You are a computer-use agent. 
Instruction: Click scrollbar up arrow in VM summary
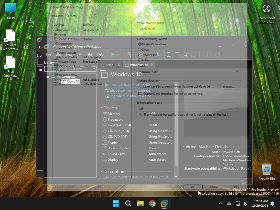click(176, 84)
